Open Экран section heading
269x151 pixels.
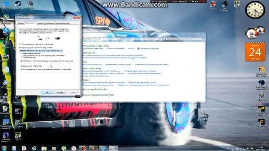coord(86,80)
